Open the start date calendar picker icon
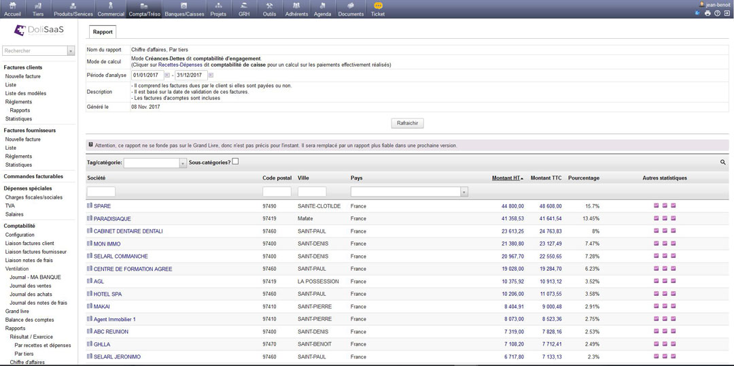The height and width of the screenshot is (366, 734). coord(168,75)
